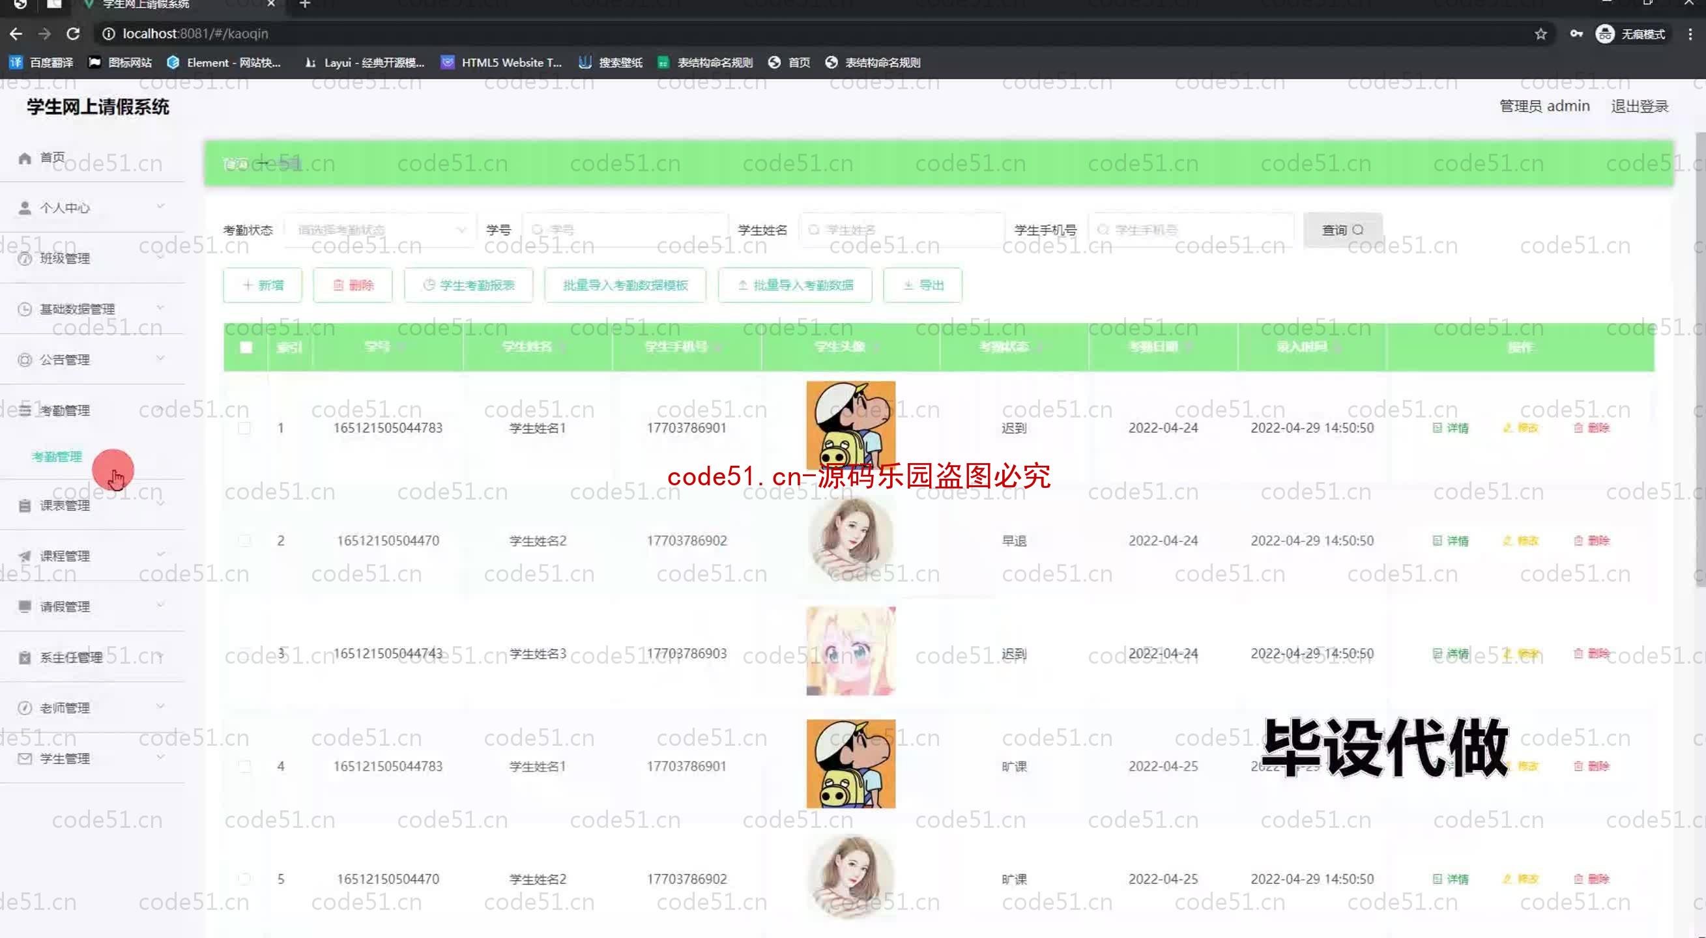
Task: Focus the 学号 search field
Action: (624, 230)
